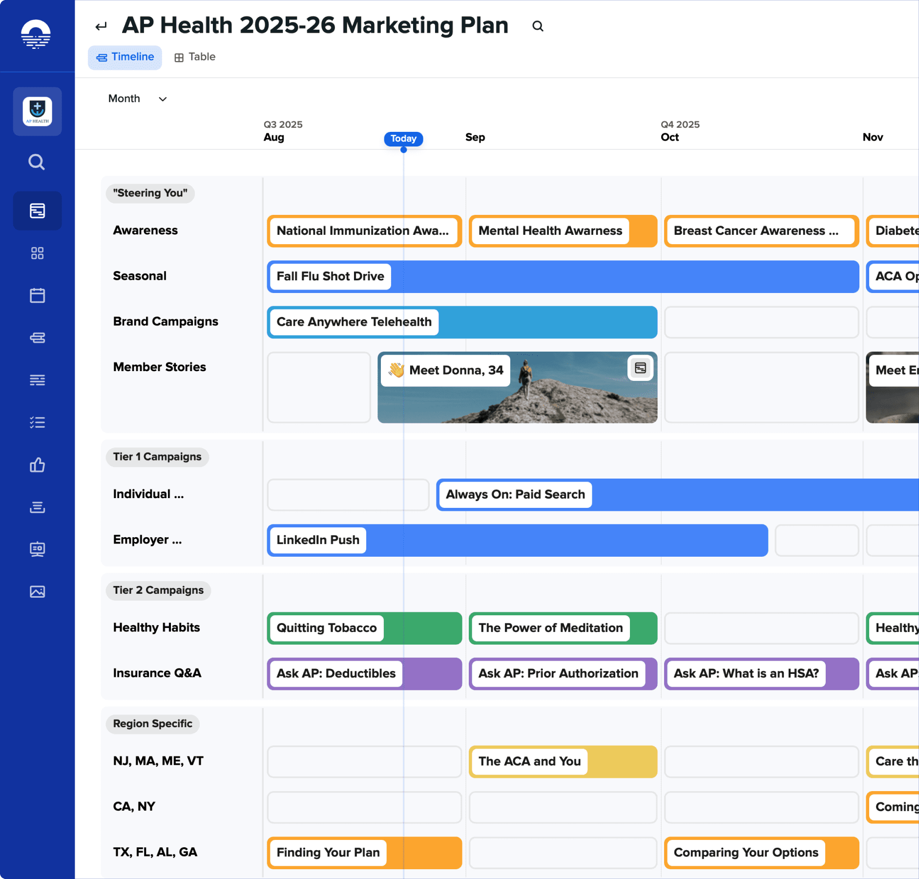
Task: Open the Fall Flu Shot Drive campaign
Action: (330, 276)
